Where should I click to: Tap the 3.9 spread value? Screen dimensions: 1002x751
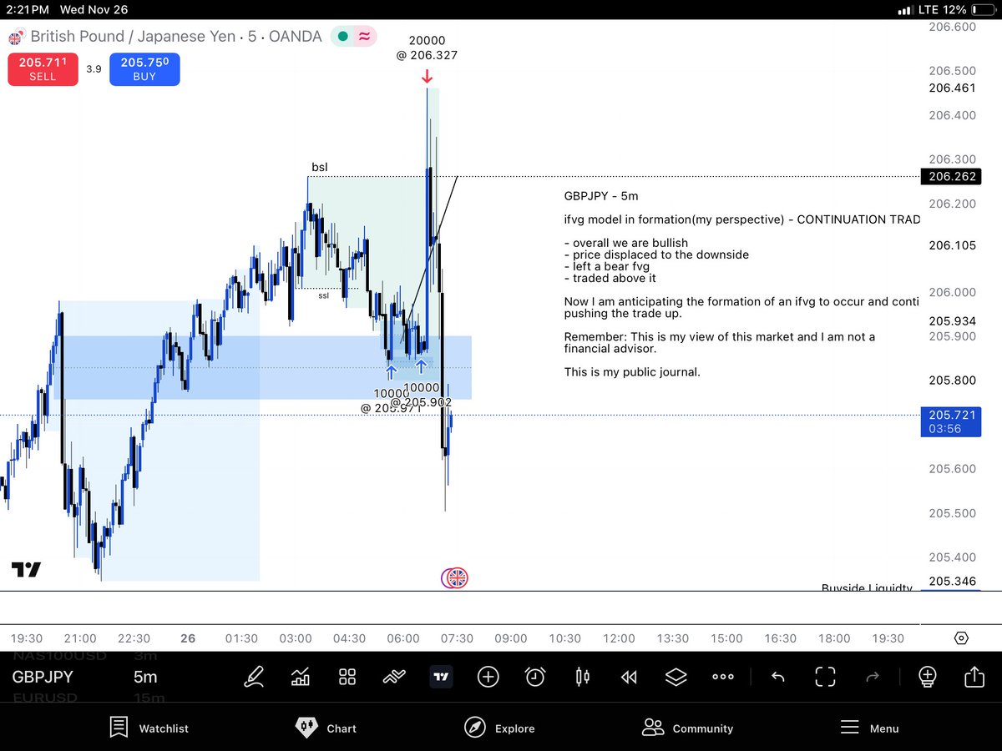[x=94, y=69]
